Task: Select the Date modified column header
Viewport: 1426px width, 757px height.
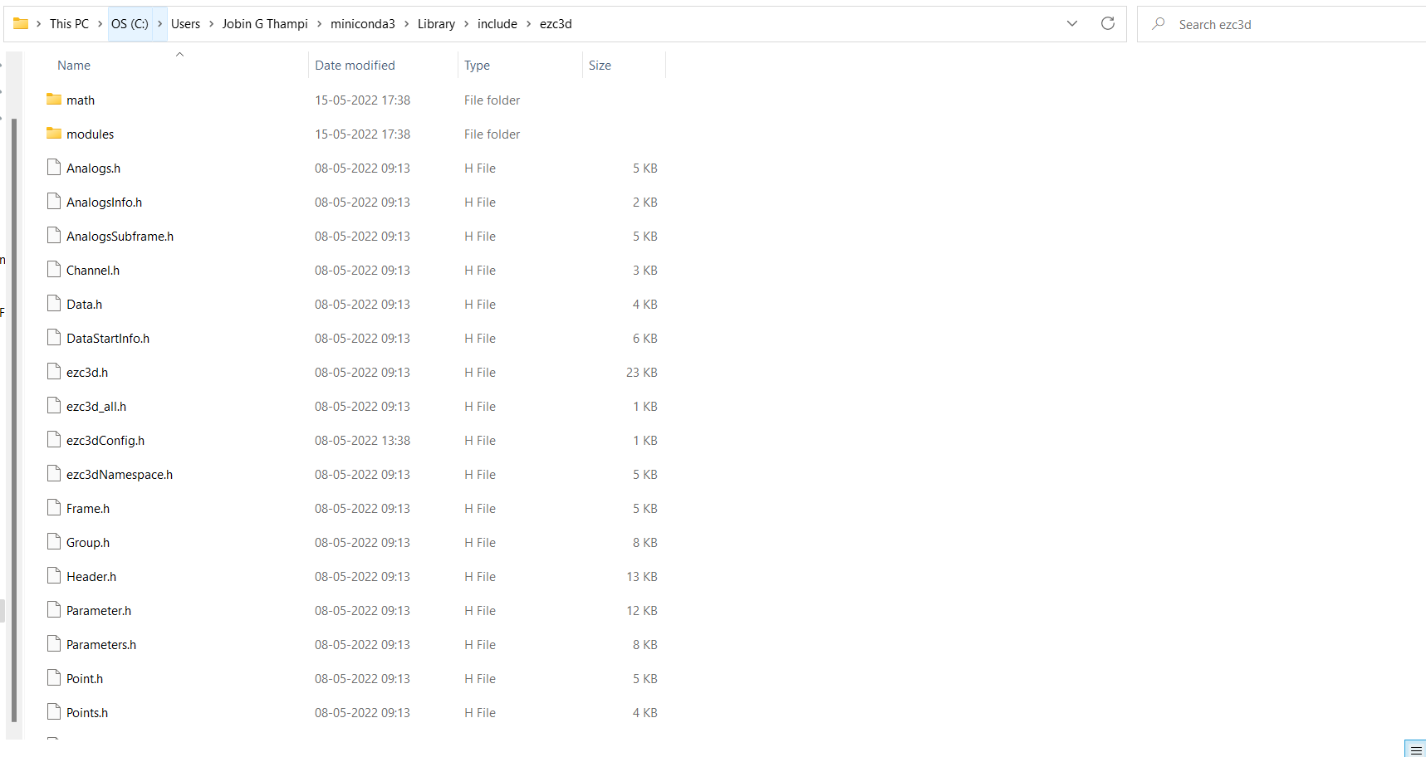Action: (x=355, y=65)
